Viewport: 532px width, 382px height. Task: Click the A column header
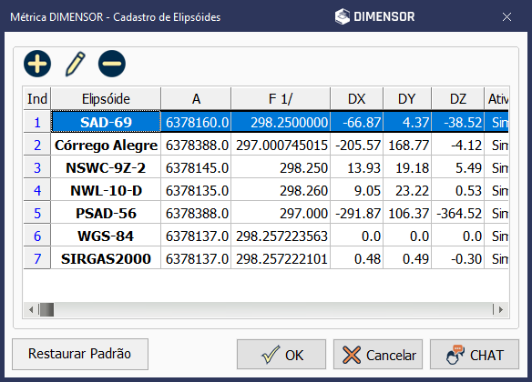(196, 99)
